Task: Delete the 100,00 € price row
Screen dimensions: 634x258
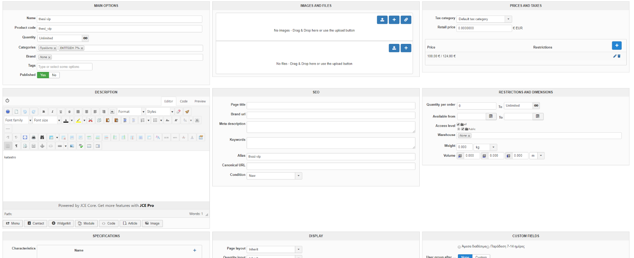Action: click(x=619, y=56)
